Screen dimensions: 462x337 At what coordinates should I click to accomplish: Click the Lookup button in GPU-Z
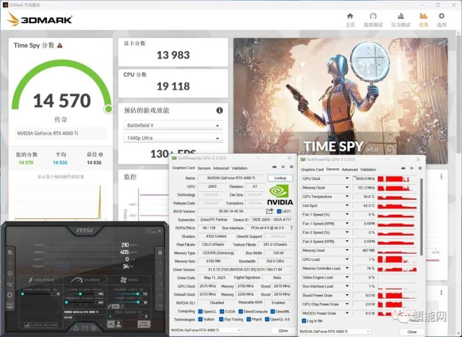coord(280,178)
